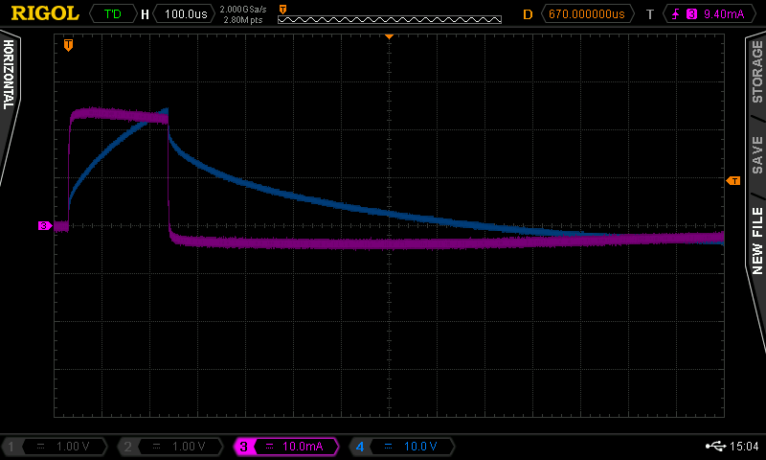
Task: Click the orange T trigger position marker in grid corner
Action: click(68, 45)
